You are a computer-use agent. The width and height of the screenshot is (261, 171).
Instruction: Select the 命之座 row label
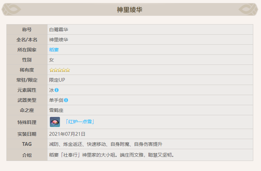point(27,110)
